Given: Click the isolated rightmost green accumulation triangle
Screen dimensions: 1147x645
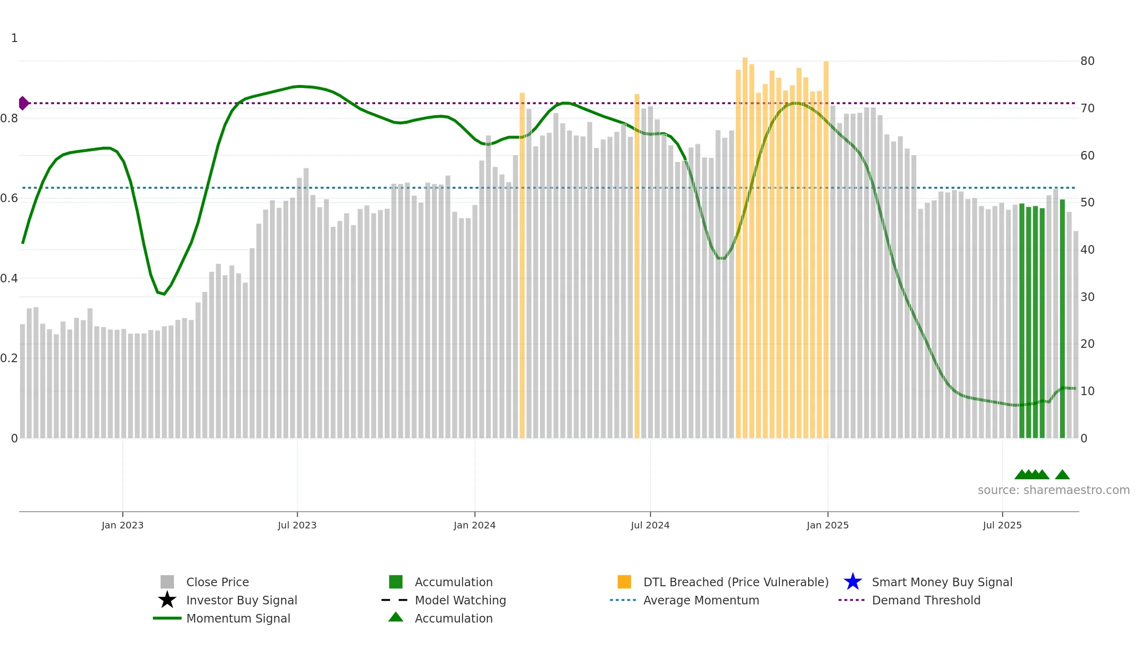Looking at the screenshot, I should click(1062, 474).
